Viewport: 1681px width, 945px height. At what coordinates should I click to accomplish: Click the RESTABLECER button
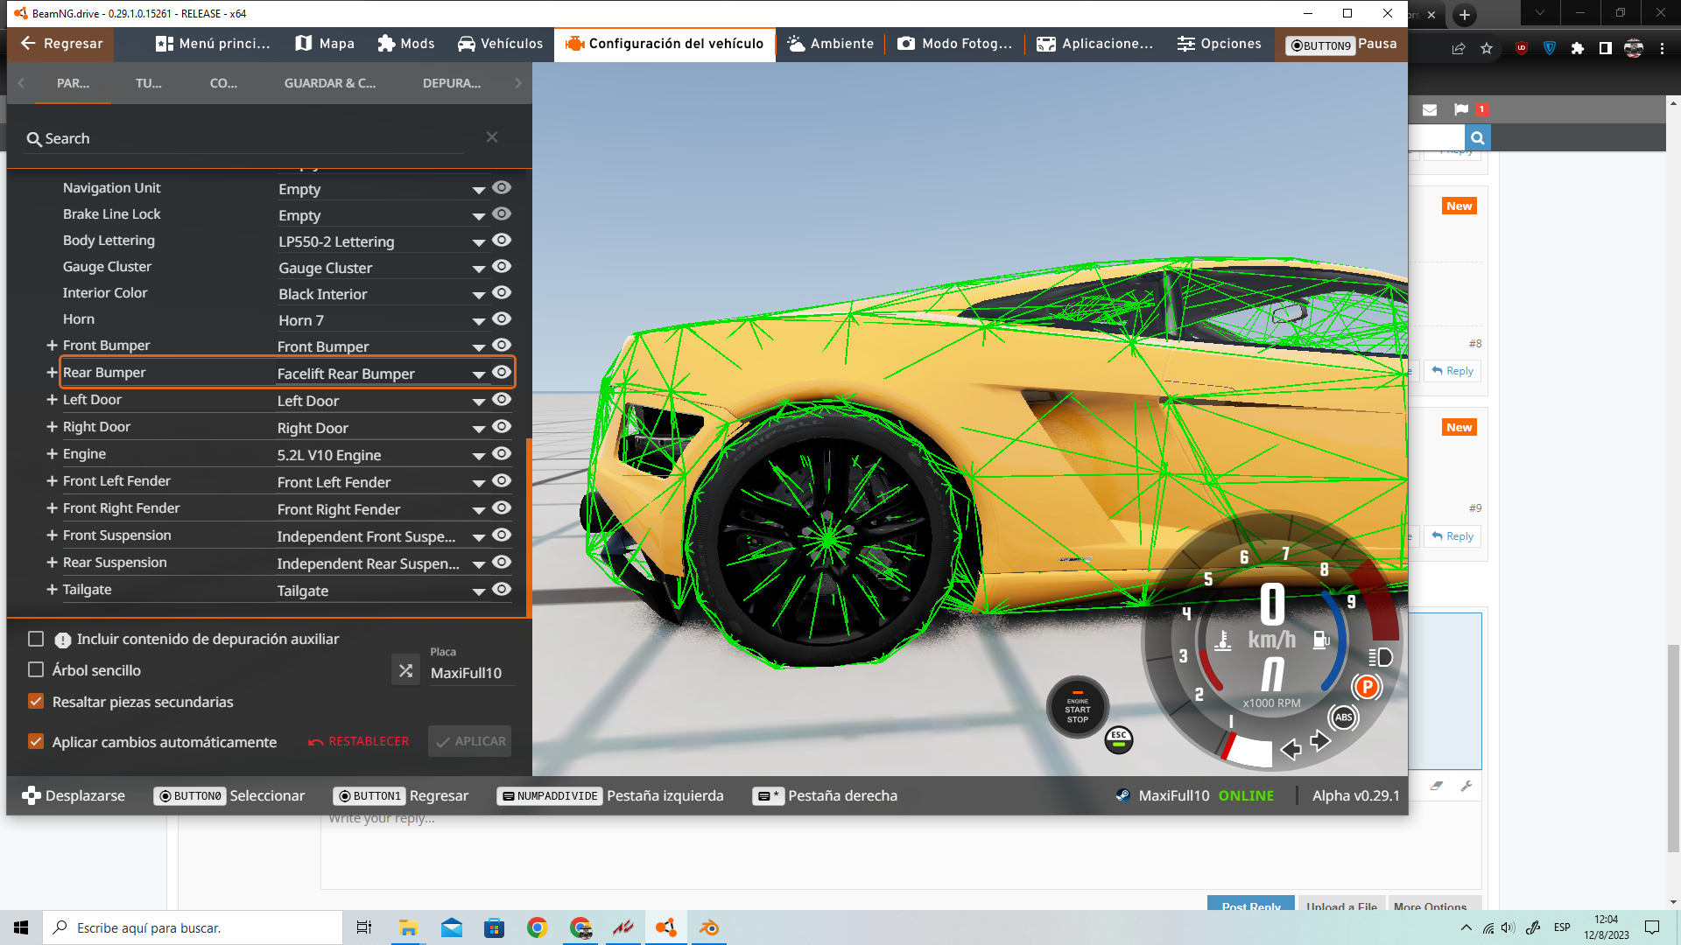[x=359, y=741]
